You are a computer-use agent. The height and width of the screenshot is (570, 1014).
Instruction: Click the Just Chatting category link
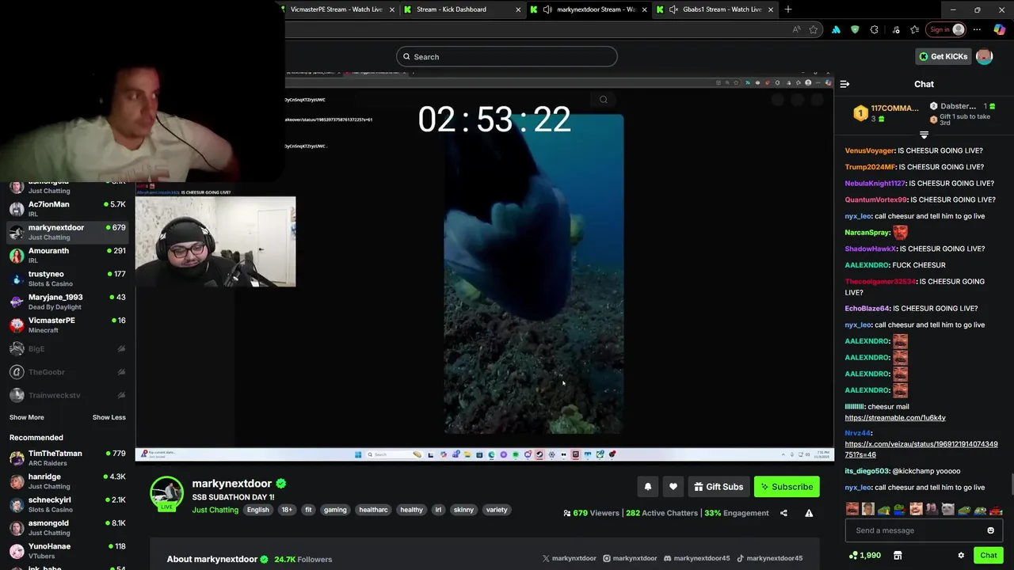click(215, 510)
